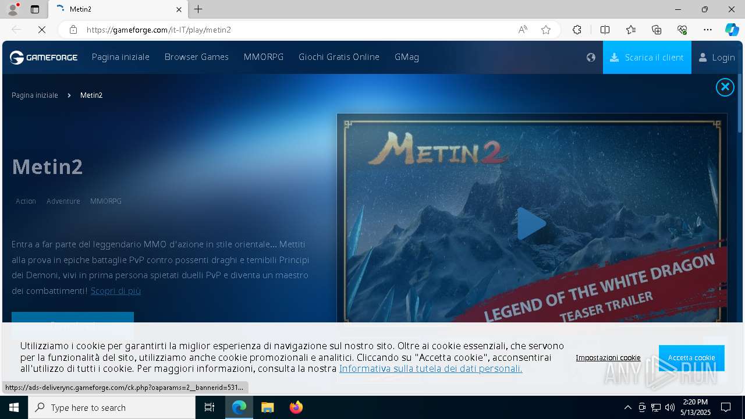The image size is (745, 419).
Task: Open the Gameforge logo home link
Action: pyautogui.click(x=44, y=57)
